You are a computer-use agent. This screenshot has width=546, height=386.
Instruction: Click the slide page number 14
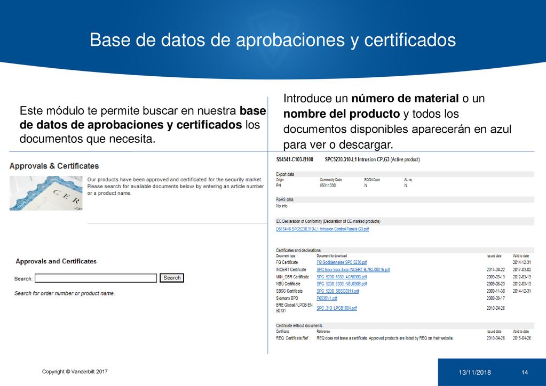525,373
